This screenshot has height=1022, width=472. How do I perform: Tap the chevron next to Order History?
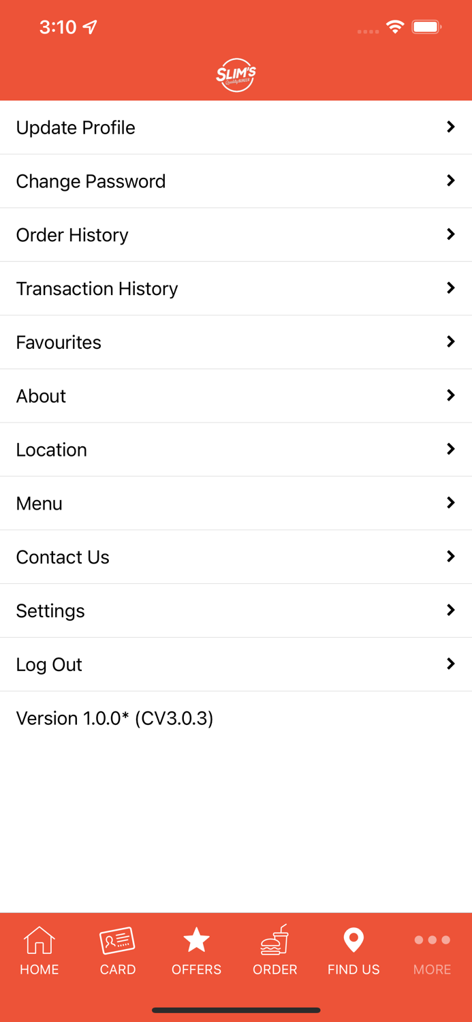pyautogui.click(x=450, y=234)
